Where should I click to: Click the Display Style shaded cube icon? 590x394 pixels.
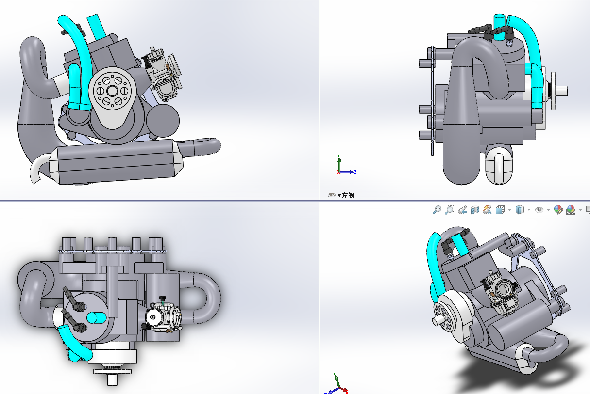[x=520, y=210]
